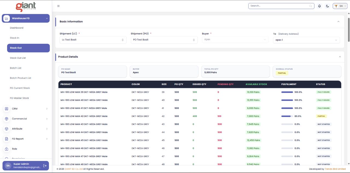Click the FG Report document icon
This screenshot has width=350, height=173.
coord(7,139)
